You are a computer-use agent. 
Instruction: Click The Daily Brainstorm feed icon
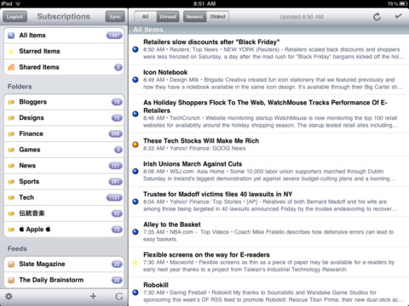[11, 280]
